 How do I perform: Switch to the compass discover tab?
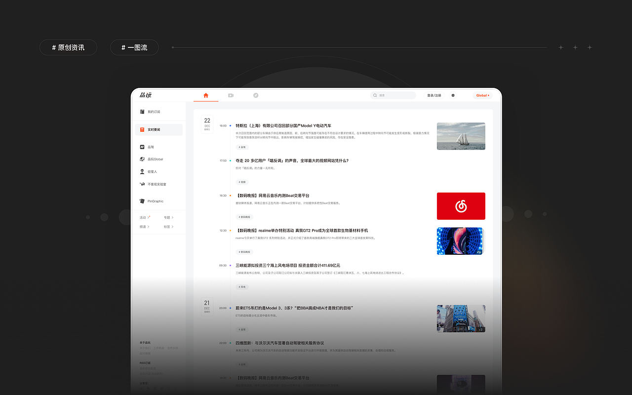tap(256, 95)
